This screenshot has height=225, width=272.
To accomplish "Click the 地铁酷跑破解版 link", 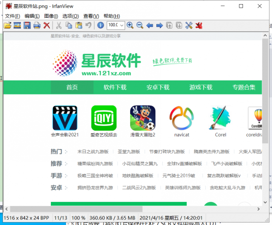I will click(x=137, y=175).
